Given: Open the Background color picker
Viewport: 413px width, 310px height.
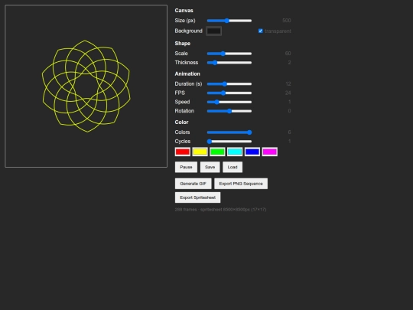Looking at the screenshot, I should coord(213,31).
